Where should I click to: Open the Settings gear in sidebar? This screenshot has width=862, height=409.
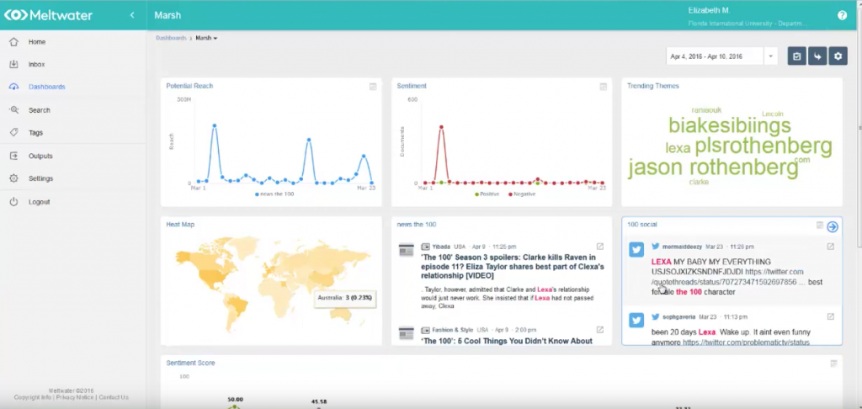pyautogui.click(x=13, y=178)
